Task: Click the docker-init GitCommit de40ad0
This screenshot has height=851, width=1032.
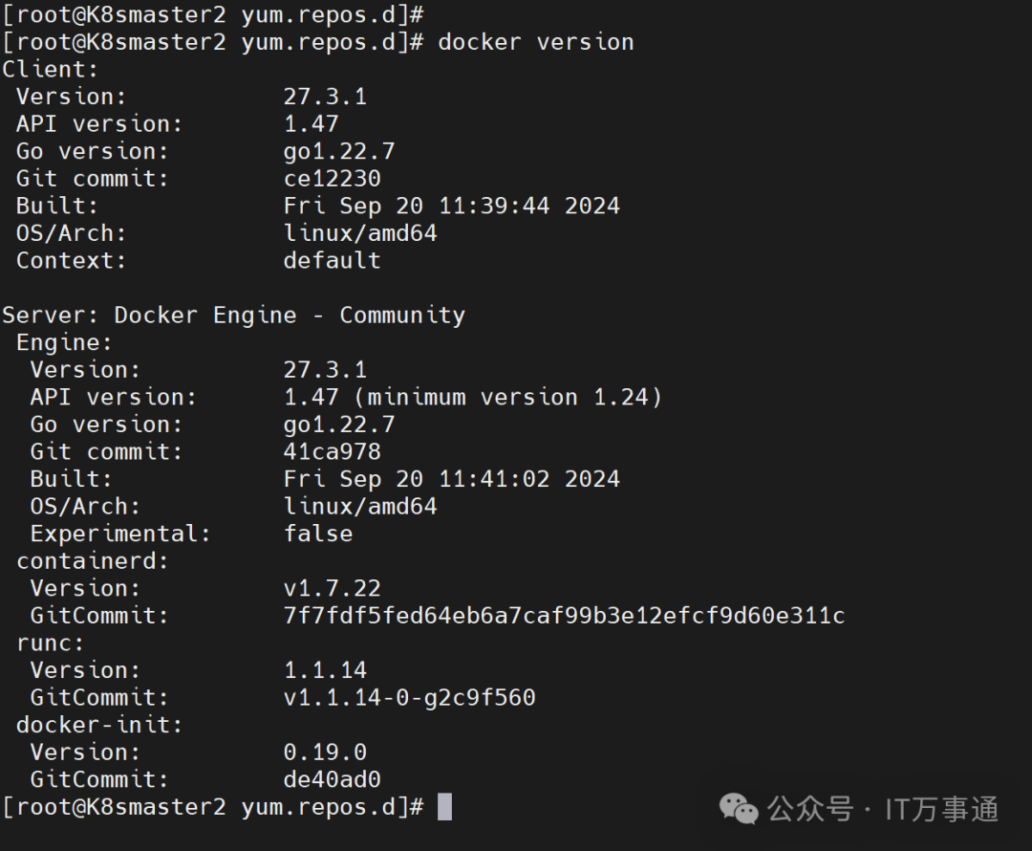Action: pyautogui.click(x=333, y=780)
